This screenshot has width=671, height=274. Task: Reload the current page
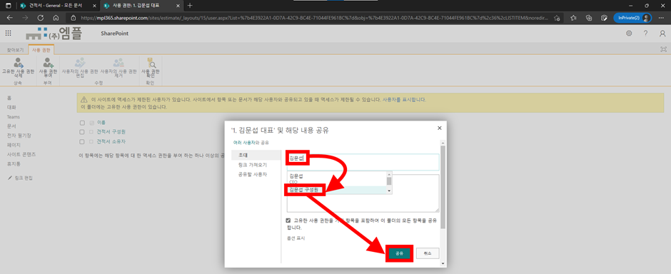[x=41, y=18]
